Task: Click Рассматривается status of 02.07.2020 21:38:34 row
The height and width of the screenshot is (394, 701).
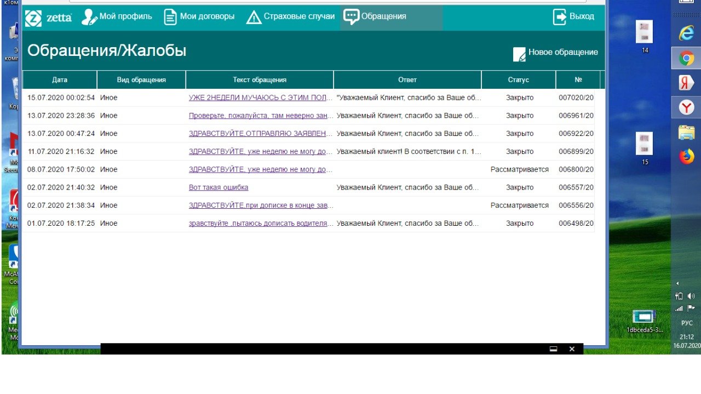Action: (520, 205)
